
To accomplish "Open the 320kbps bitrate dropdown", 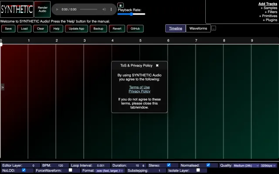I will pyautogui.click(x=269, y=165).
